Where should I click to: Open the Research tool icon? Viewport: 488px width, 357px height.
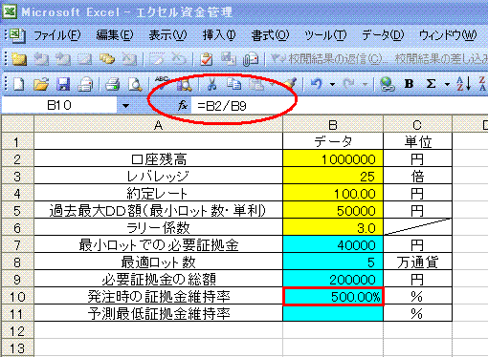coord(185,84)
